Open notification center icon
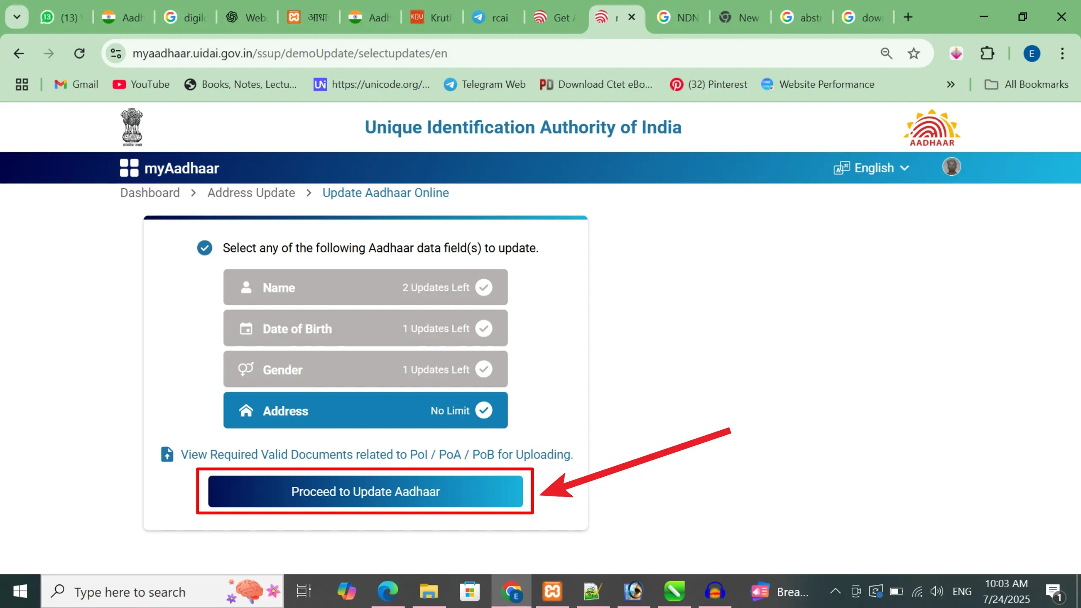 [1054, 592]
